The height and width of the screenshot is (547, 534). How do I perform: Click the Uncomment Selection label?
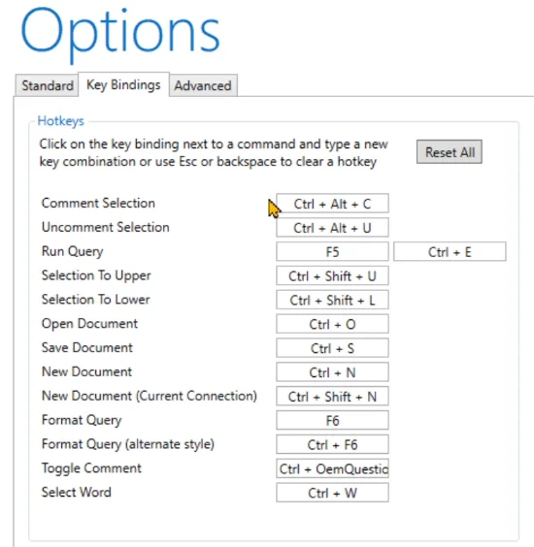pyautogui.click(x=106, y=227)
